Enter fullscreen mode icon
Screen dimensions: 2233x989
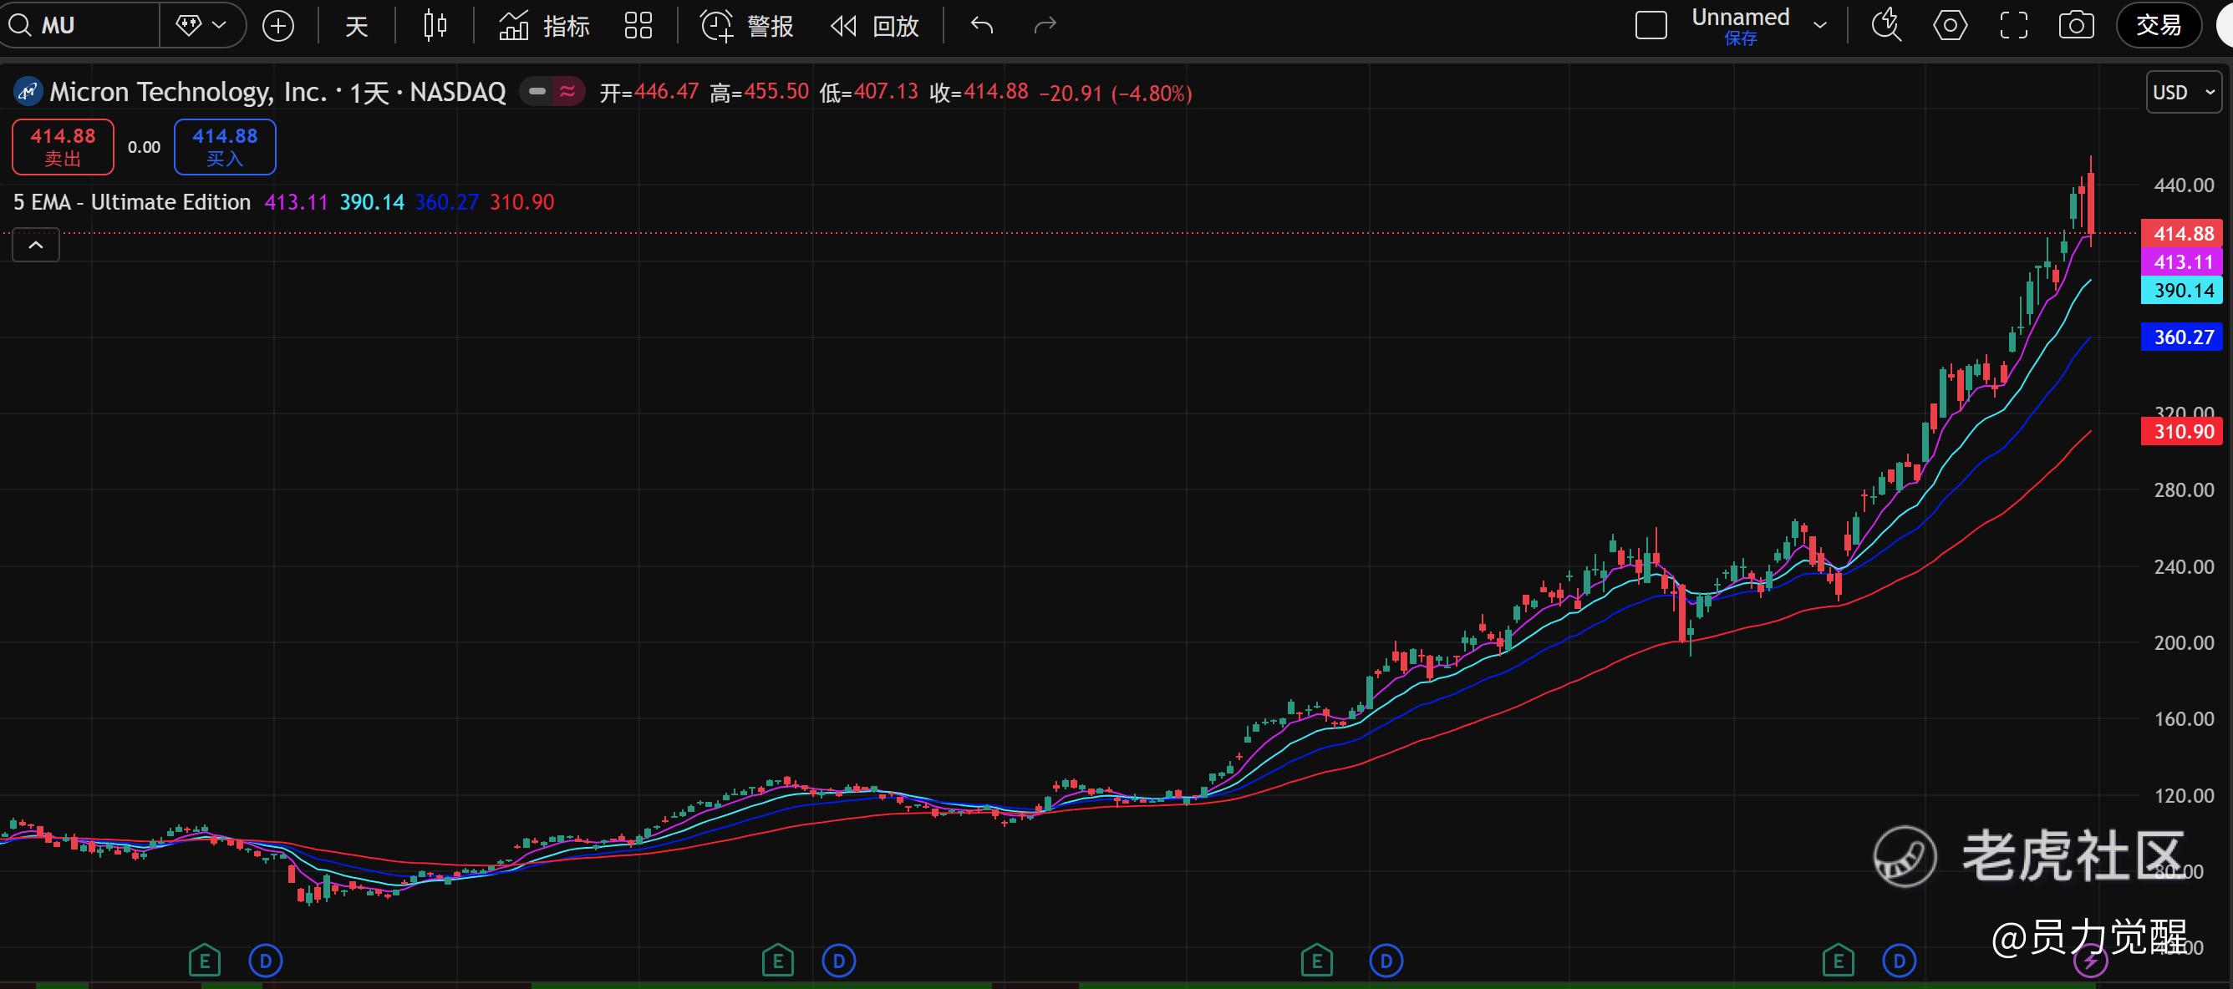point(2014,26)
